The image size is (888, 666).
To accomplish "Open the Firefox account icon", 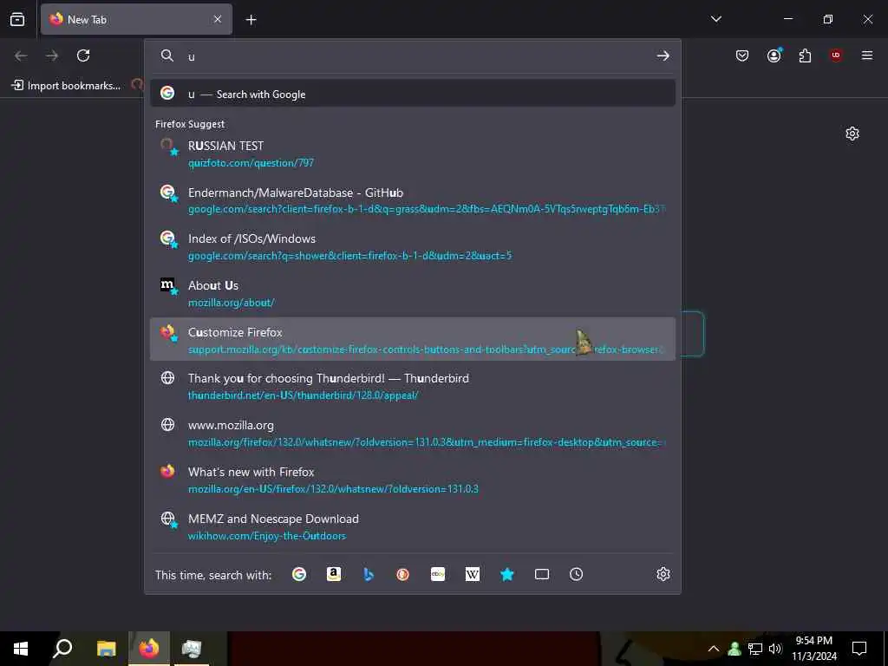I will coord(774,55).
